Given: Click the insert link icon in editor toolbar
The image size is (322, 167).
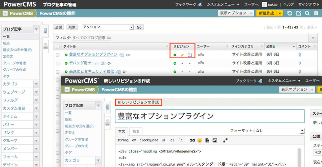Looking at the screenshot, I should tap(192, 140).
